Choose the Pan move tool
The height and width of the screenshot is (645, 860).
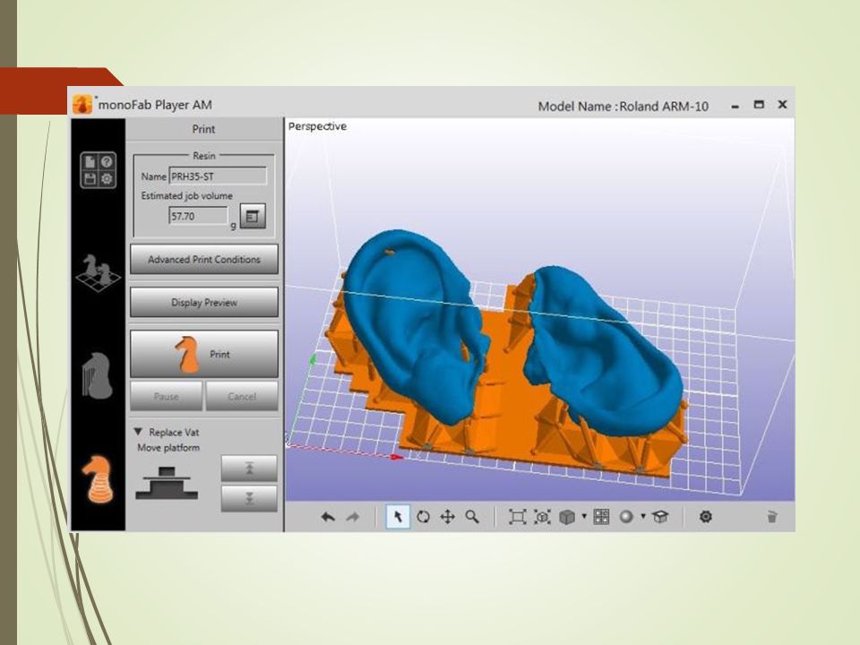(448, 517)
